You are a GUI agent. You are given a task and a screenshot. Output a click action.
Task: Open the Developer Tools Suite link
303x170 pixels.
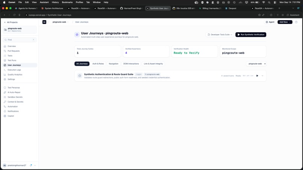[x=220, y=35]
